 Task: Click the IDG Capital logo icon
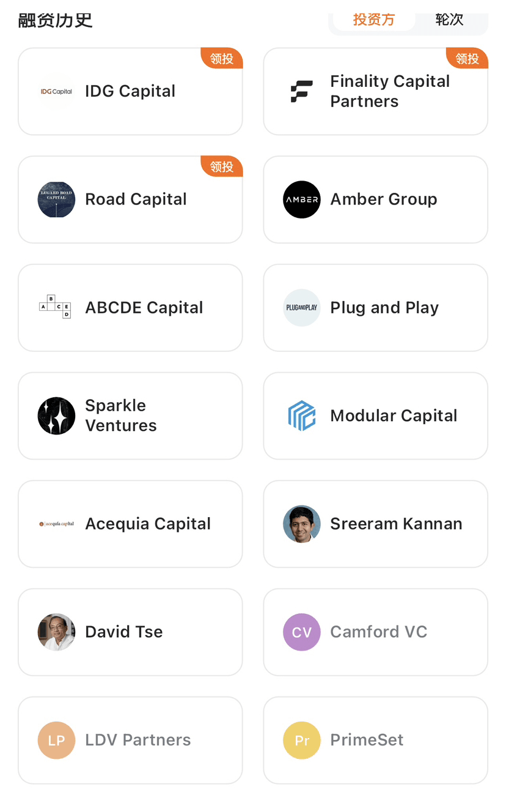coord(56,91)
